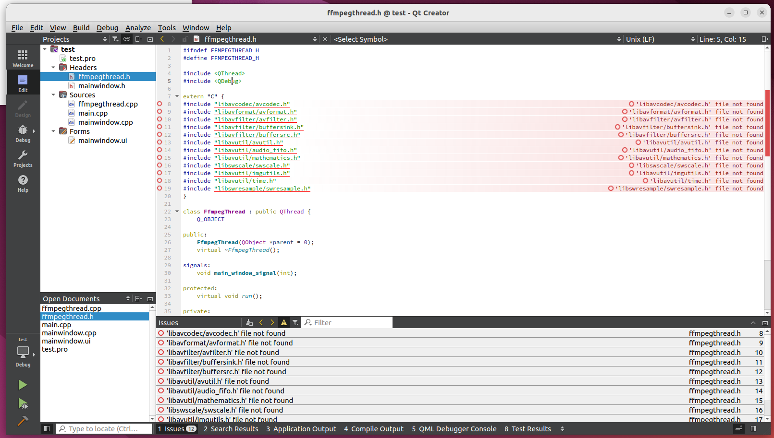Open test.pro in project tree

pos(82,58)
